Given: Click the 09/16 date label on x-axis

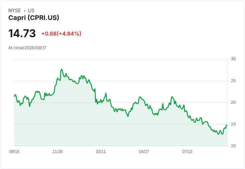Looking at the screenshot, I should [14, 151].
